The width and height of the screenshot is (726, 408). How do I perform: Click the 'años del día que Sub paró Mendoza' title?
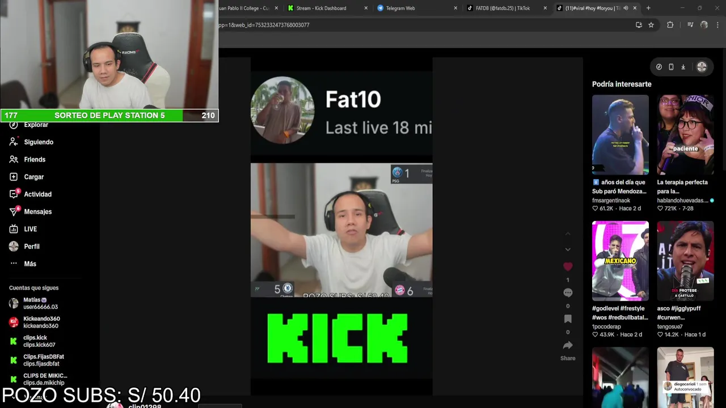pos(619,187)
